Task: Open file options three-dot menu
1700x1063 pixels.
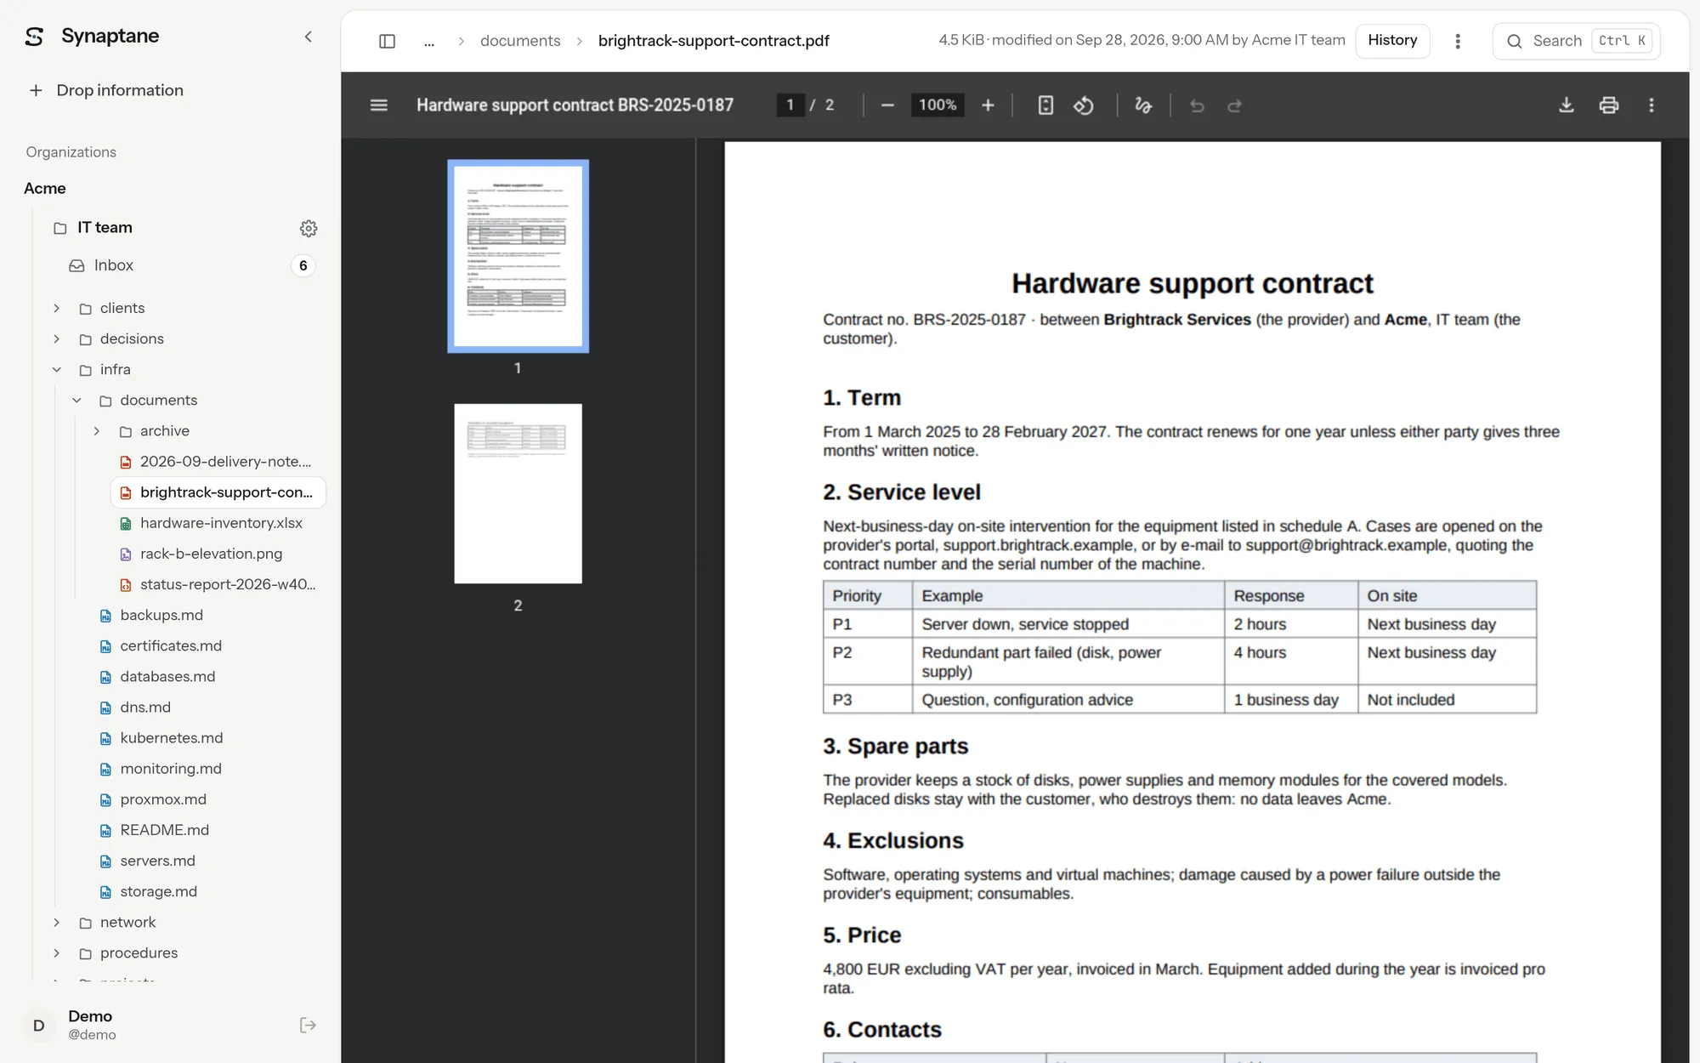Action: click(1458, 41)
